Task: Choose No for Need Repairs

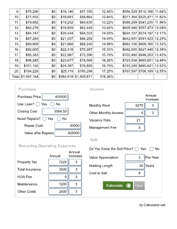Action: click(59, 119)
